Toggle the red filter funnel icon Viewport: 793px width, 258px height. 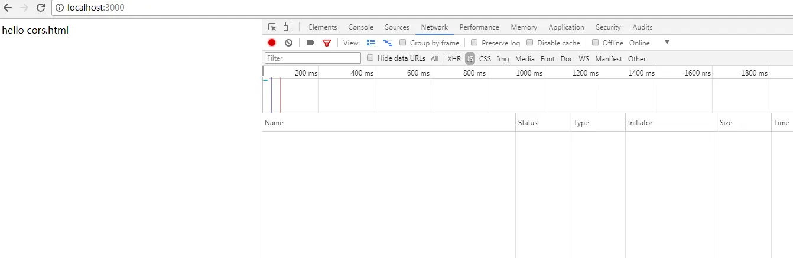point(327,43)
